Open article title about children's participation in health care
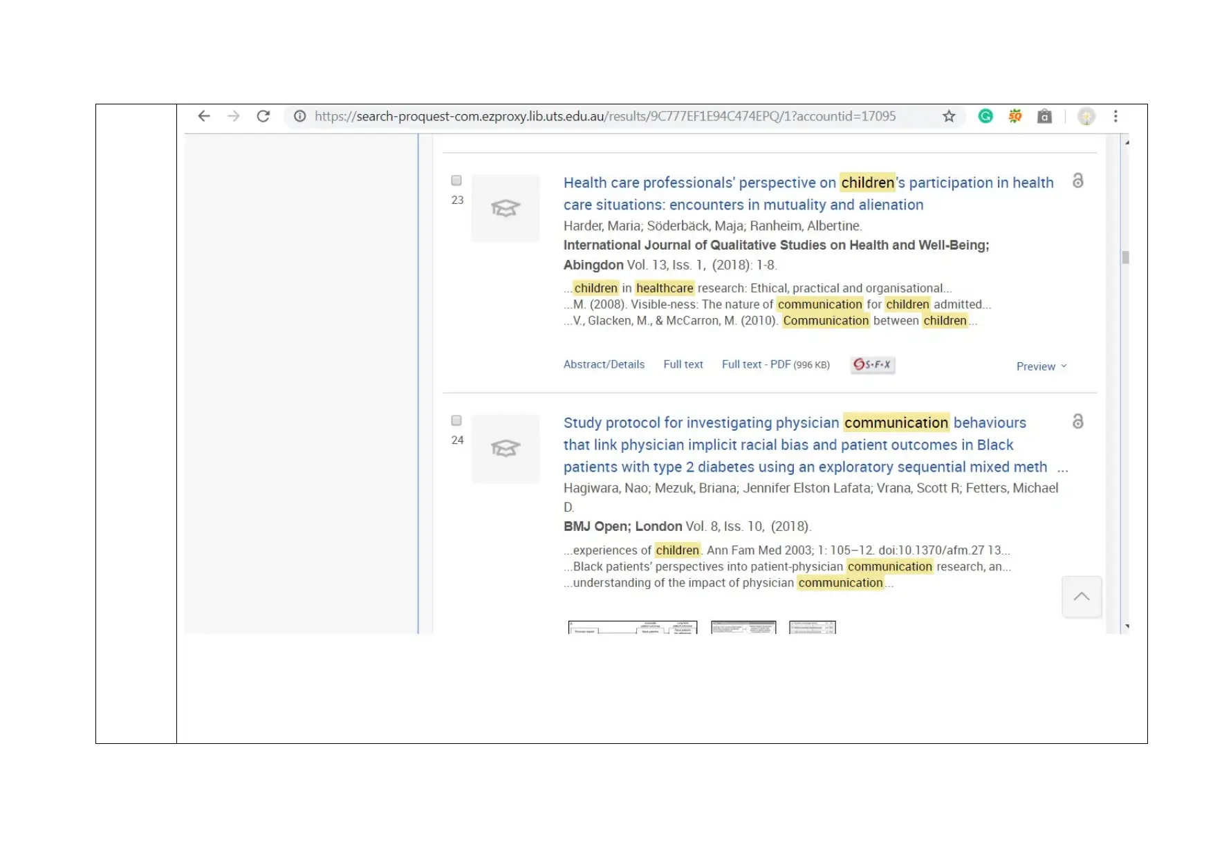 808,194
